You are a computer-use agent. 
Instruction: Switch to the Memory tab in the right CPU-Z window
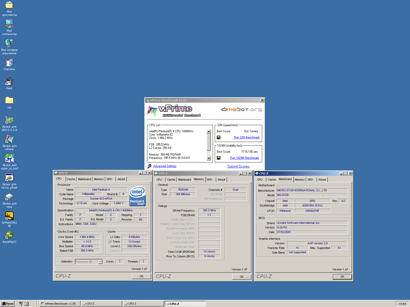coord(300,180)
